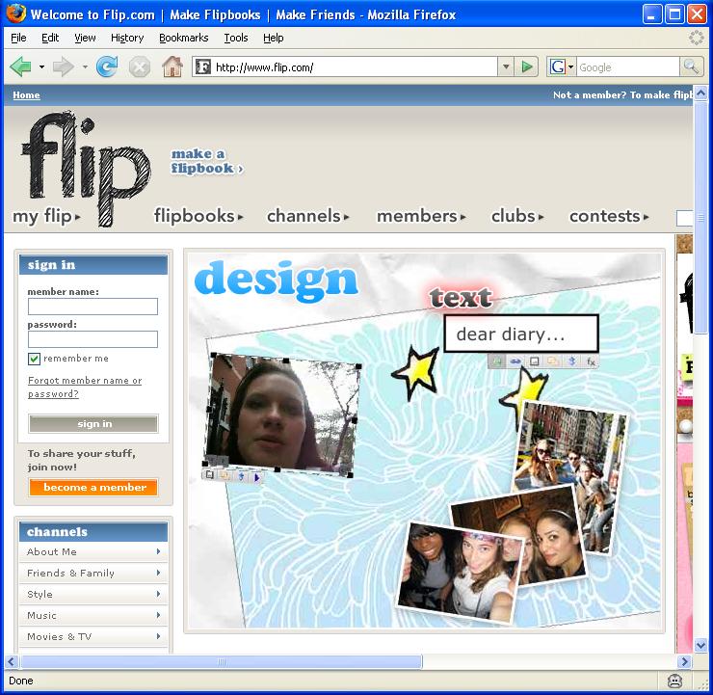Go to the Home page icon
The image size is (713, 695).
click(x=172, y=67)
